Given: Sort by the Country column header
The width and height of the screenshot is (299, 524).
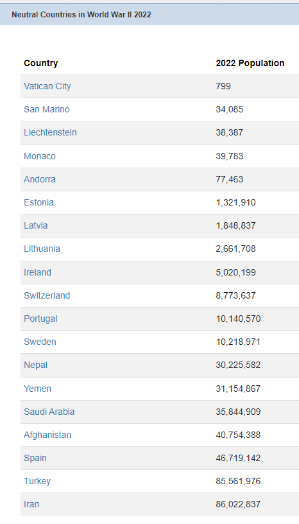Looking at the screenshot, I should point(41,63).
